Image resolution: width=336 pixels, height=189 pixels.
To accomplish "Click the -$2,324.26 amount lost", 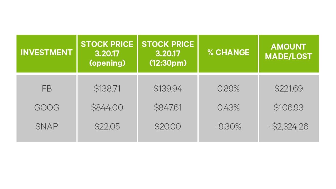I will coord(289,127).
